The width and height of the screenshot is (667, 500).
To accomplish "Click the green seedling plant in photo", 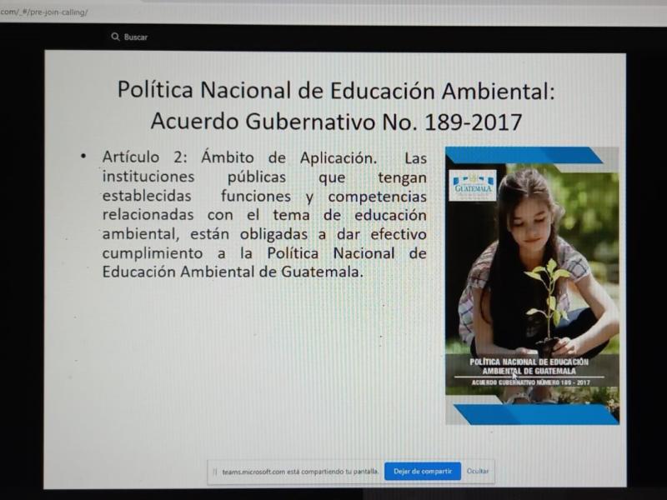I will tap(546, 296).
